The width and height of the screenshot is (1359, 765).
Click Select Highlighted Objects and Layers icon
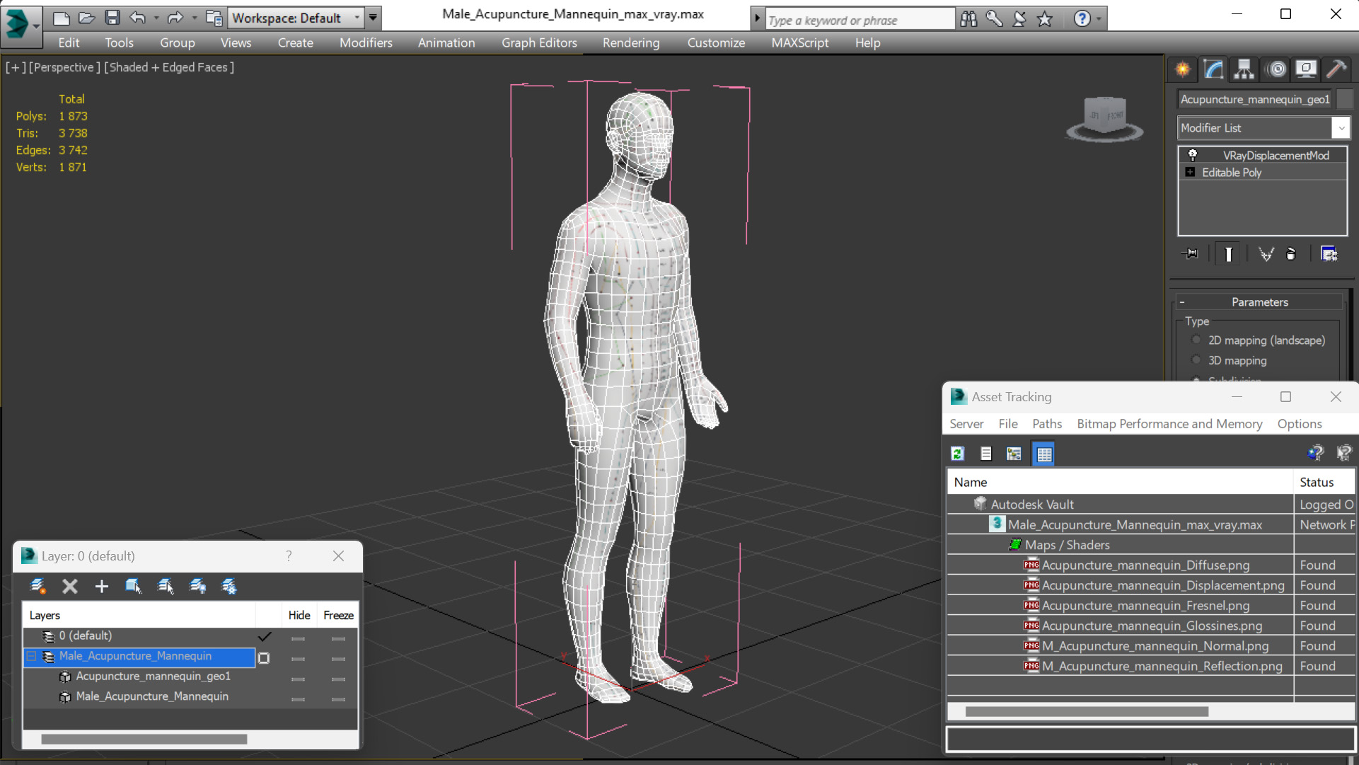[133, 586]
